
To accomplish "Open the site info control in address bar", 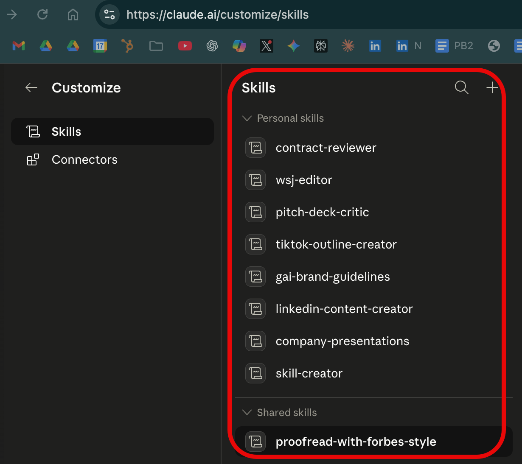I will click(109, 15).
